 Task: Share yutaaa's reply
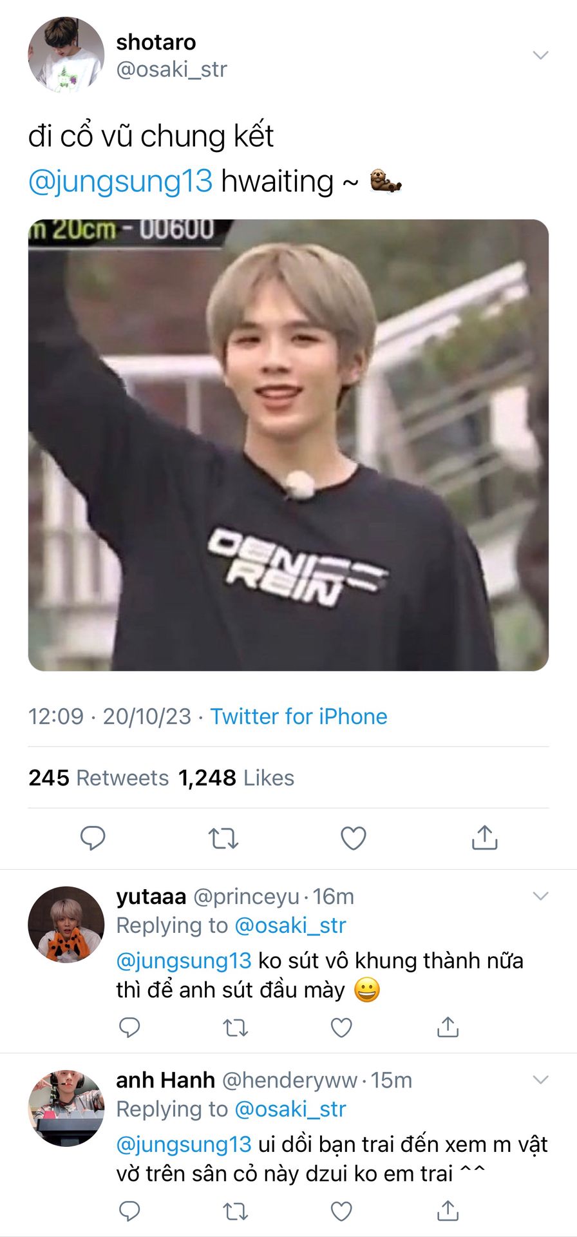[x=448, y=1027]
